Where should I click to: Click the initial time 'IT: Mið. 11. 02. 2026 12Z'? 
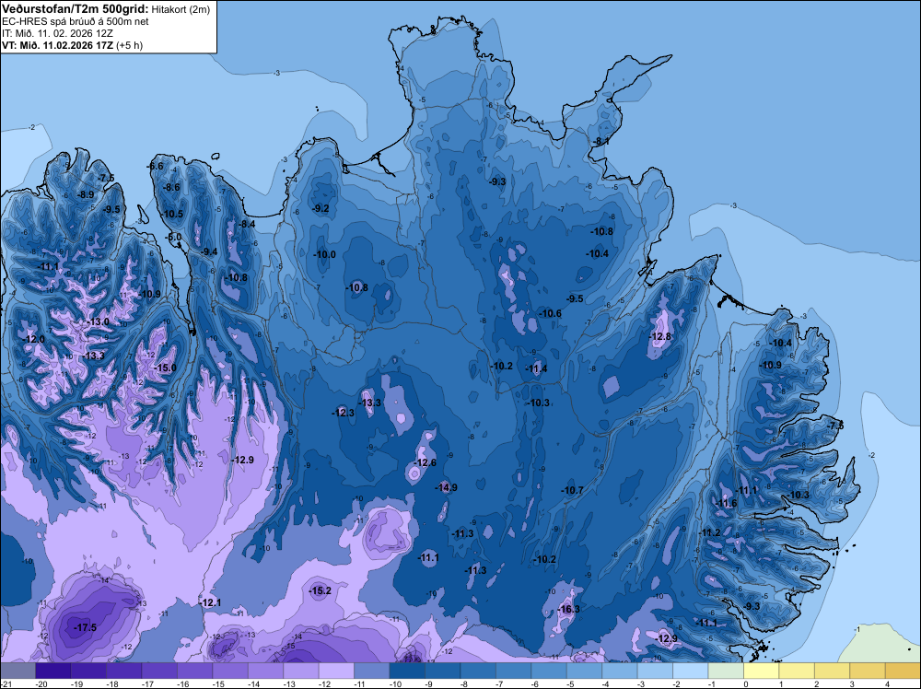57,33
